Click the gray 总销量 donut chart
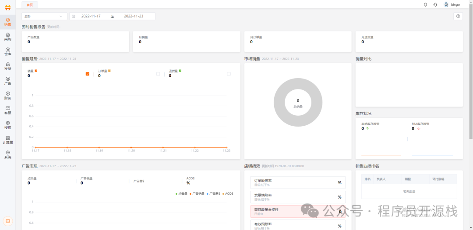Viewport: 473px width, 230px height. 298,102
